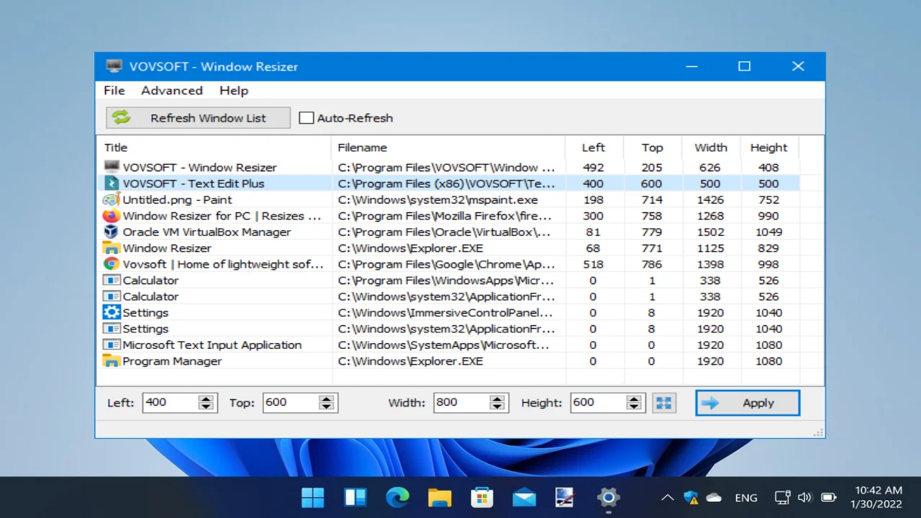Click the battery icon in the tray
The height and width of the screenshot is (518, 921).
click(829, 497)
